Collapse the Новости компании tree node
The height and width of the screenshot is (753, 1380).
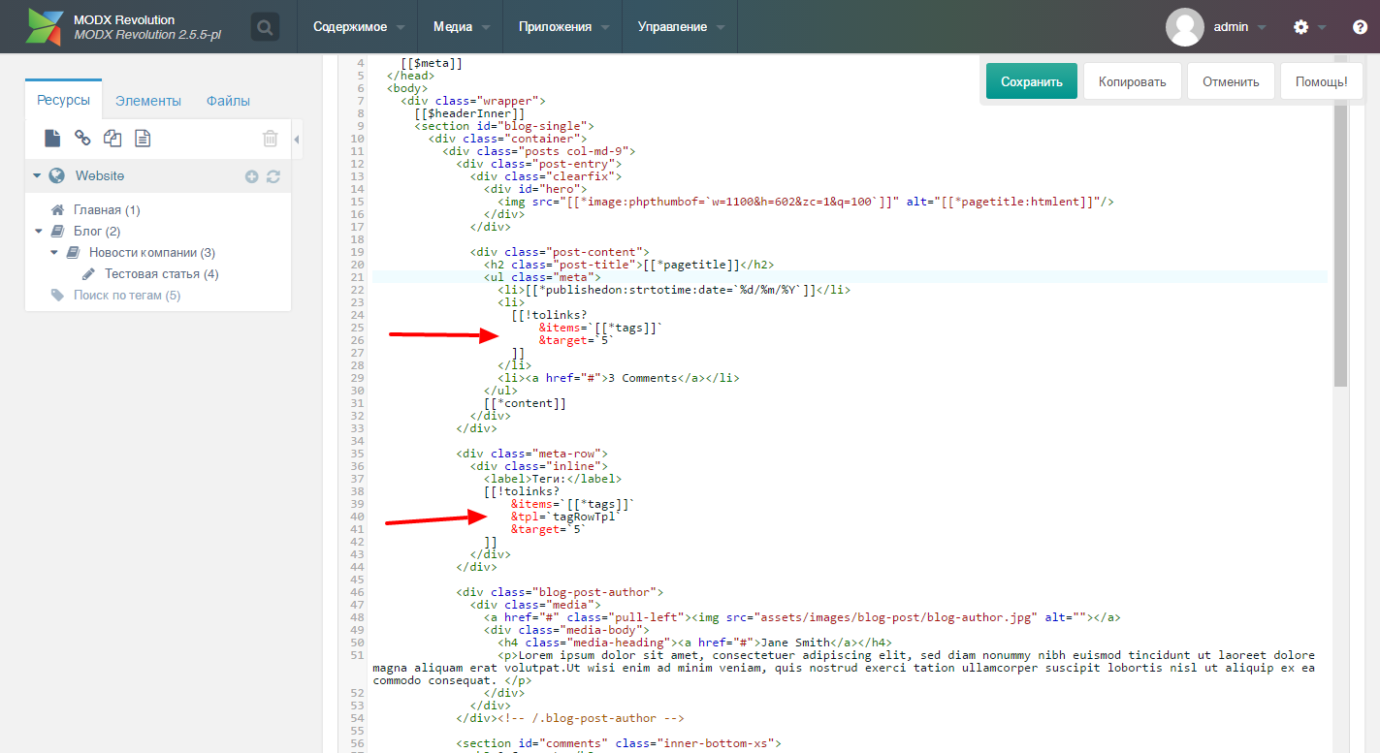[55, 253]
